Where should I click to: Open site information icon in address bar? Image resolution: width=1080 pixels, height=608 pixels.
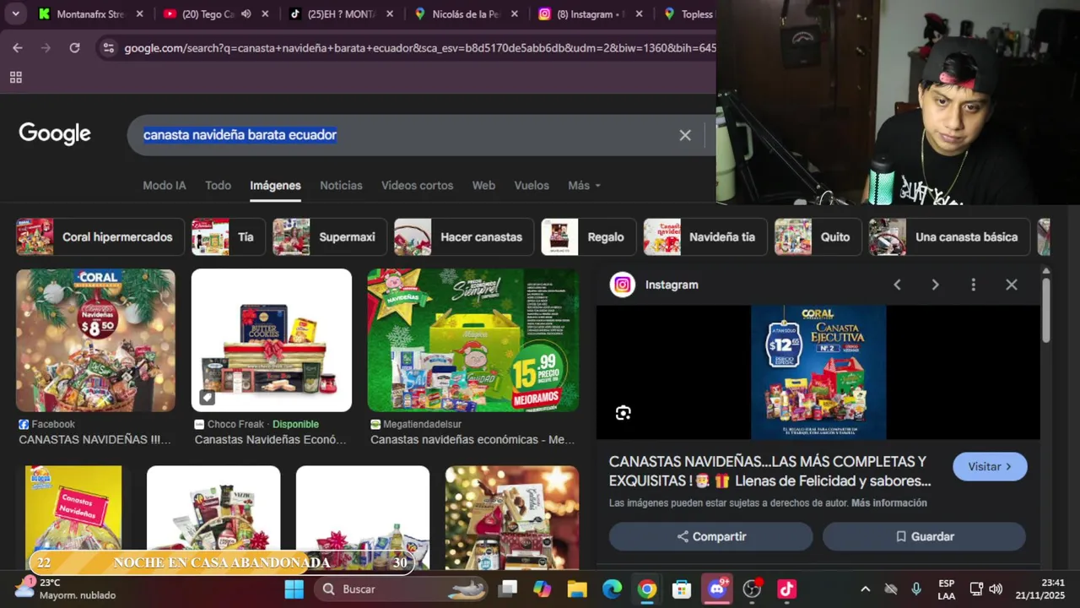pyautogui.click(x=108, y=48)
